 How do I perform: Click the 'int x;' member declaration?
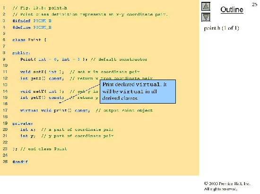pyautogui.click(x=28, y=129)
